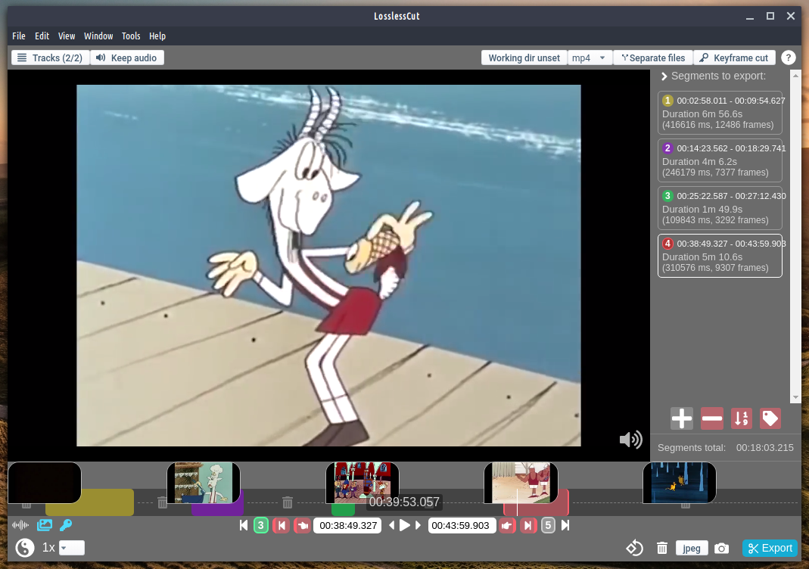Click the chef cartoon timeline thumbnail
Screen dimensions: 809x569
coord(204,483)
